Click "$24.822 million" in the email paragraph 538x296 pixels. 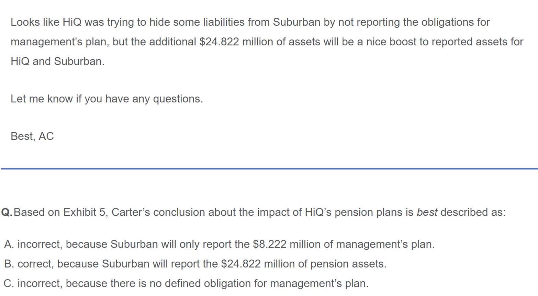[219, 42]
